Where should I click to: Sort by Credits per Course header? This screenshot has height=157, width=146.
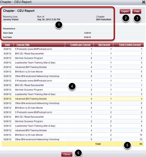pyautogui.click(x=80, y=45)
